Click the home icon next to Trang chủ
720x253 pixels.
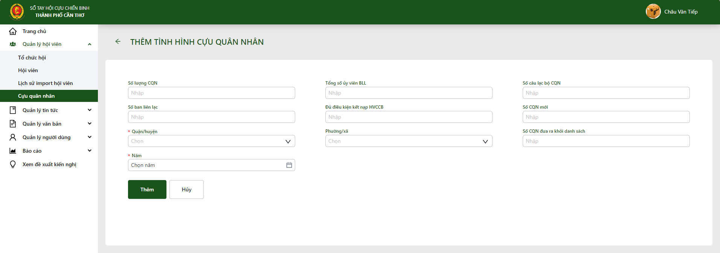(x=13, y=31)
